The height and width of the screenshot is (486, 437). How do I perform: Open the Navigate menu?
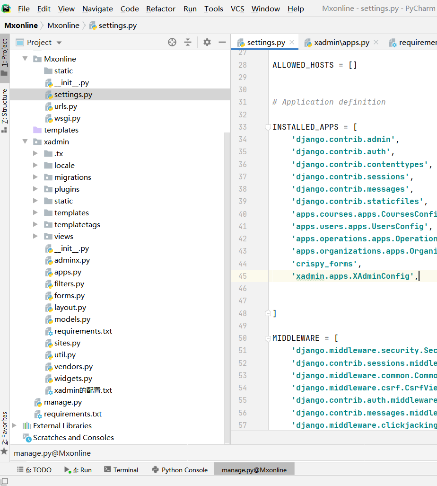(x=97, y=9)
